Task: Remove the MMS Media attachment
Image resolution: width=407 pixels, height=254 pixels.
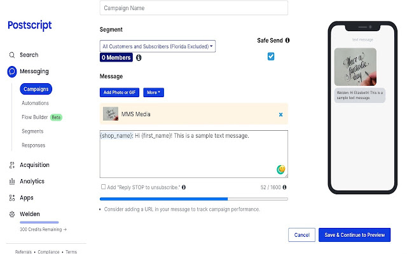Action: [281, 114]
